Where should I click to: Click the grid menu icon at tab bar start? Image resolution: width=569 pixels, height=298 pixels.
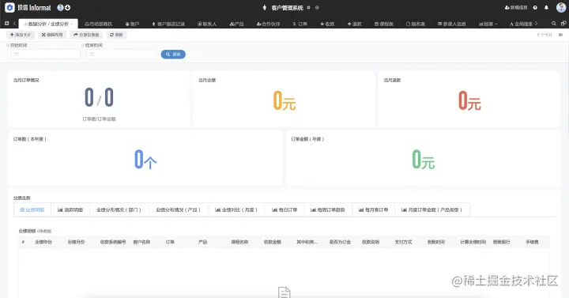pos(6,23)
